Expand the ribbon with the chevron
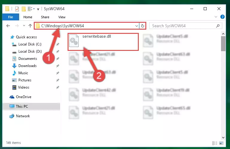Image resolution: width=230 pixels, height=149 pixels. tap(216, 17)
